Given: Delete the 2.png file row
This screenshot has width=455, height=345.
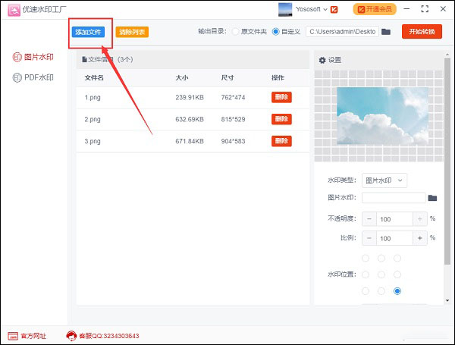Looking at the screenshot, I should tap(281, 119).
